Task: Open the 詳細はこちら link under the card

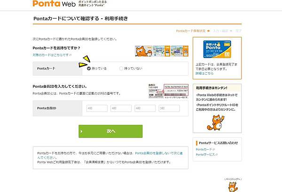Action: (204, 73)
